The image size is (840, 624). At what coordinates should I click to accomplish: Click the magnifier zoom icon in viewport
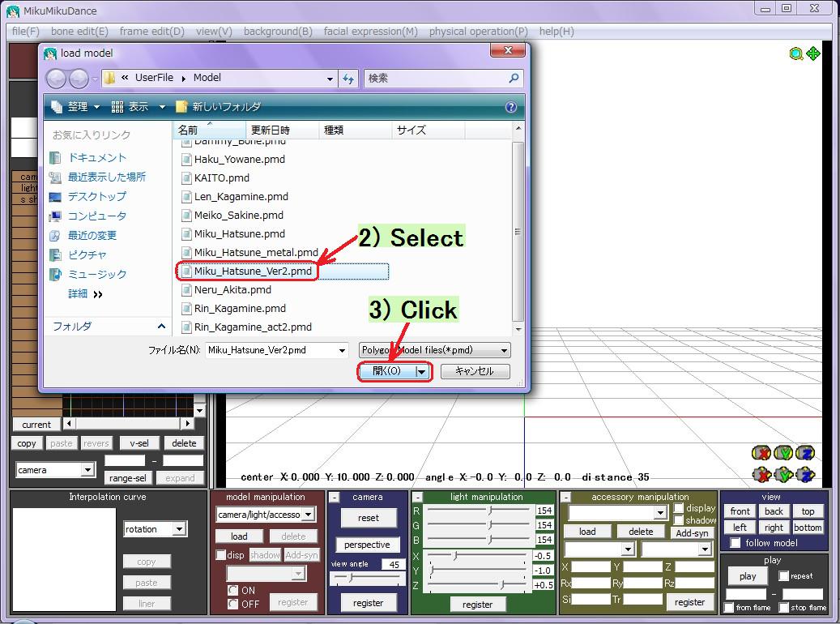(796, 53)
